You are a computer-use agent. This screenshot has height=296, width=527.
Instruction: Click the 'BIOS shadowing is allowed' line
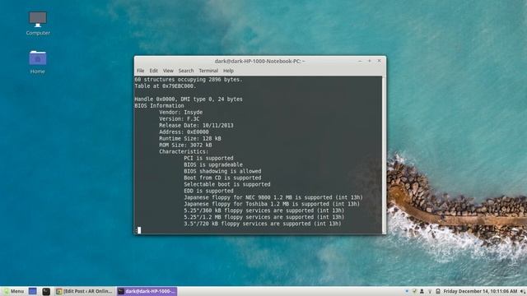click(x=222, y=171)
